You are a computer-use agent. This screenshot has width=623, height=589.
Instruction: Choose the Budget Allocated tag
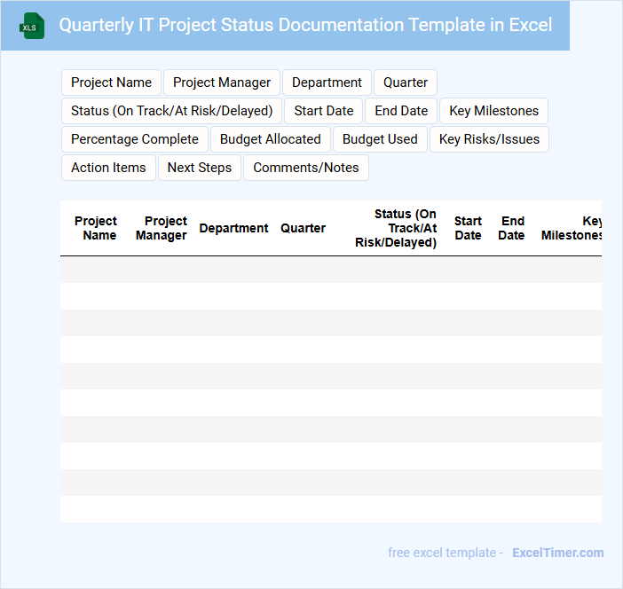[270, 139]
